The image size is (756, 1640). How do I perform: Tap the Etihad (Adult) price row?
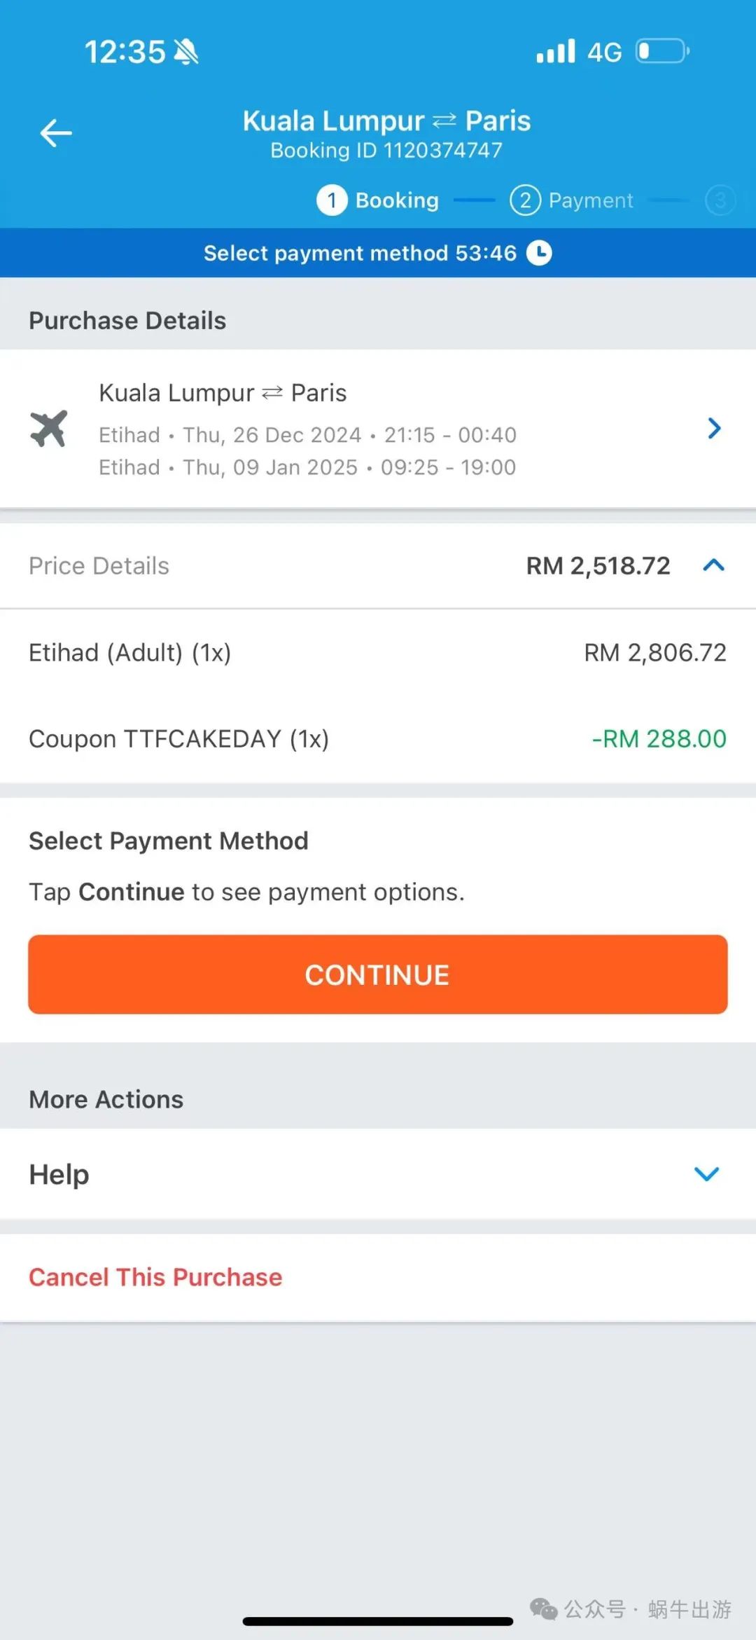[x=378, y=653]
